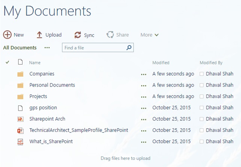This screenshot has width=241, height=167.
Task: Open the ellipsis menu next to All Documents
Action: coord(47,48)
